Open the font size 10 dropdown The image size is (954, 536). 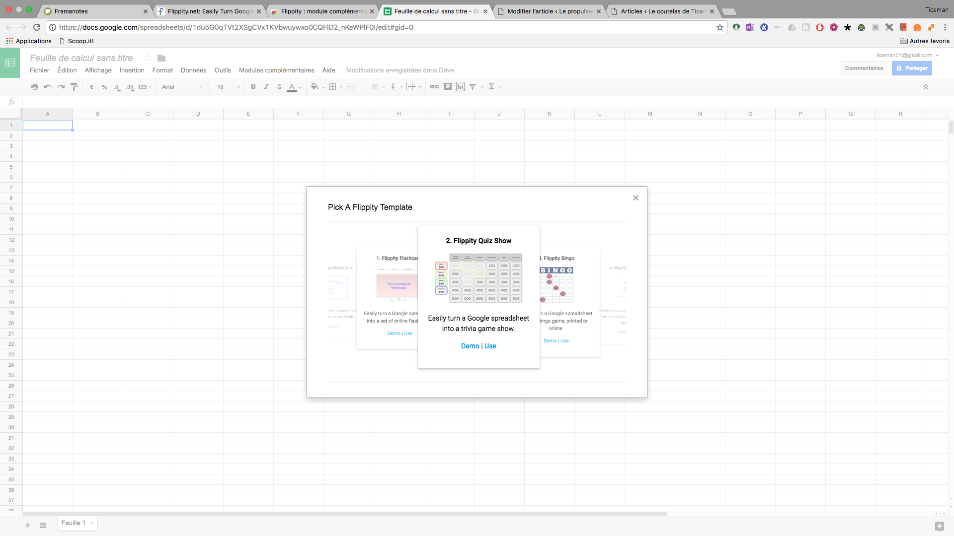pyautogui.click(x=228, y=87)
